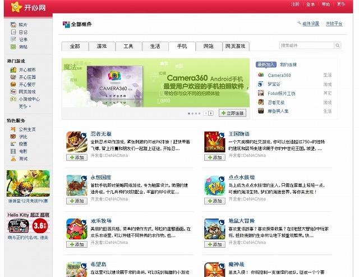Open 照片 photos icon in sidebar
The width and height of the screenshot is (359, 277).
(x=13, y=25)
